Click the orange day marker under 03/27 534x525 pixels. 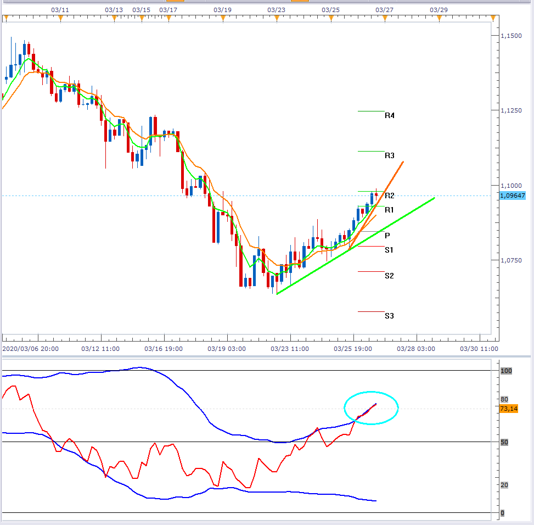(x=385, y=19)
